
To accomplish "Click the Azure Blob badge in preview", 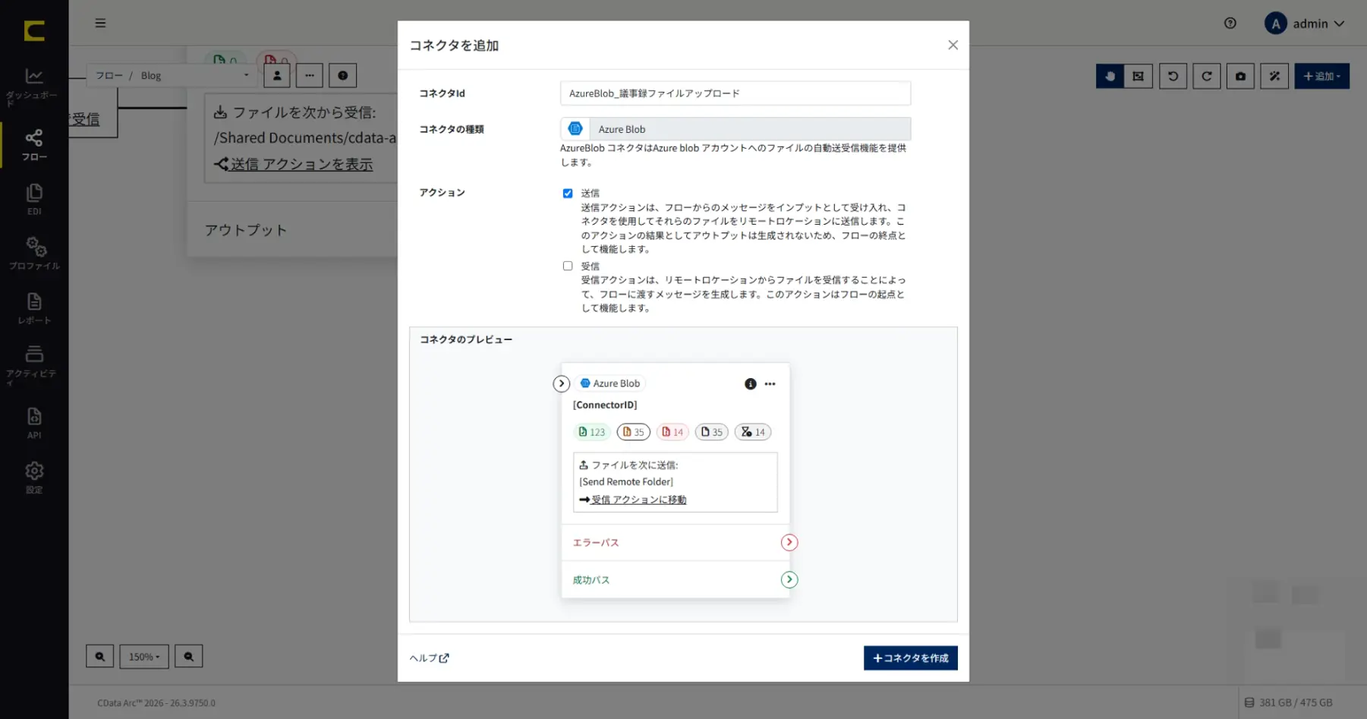I will [610, 383].
